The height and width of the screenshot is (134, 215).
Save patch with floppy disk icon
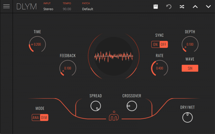[x=156, y=6]
